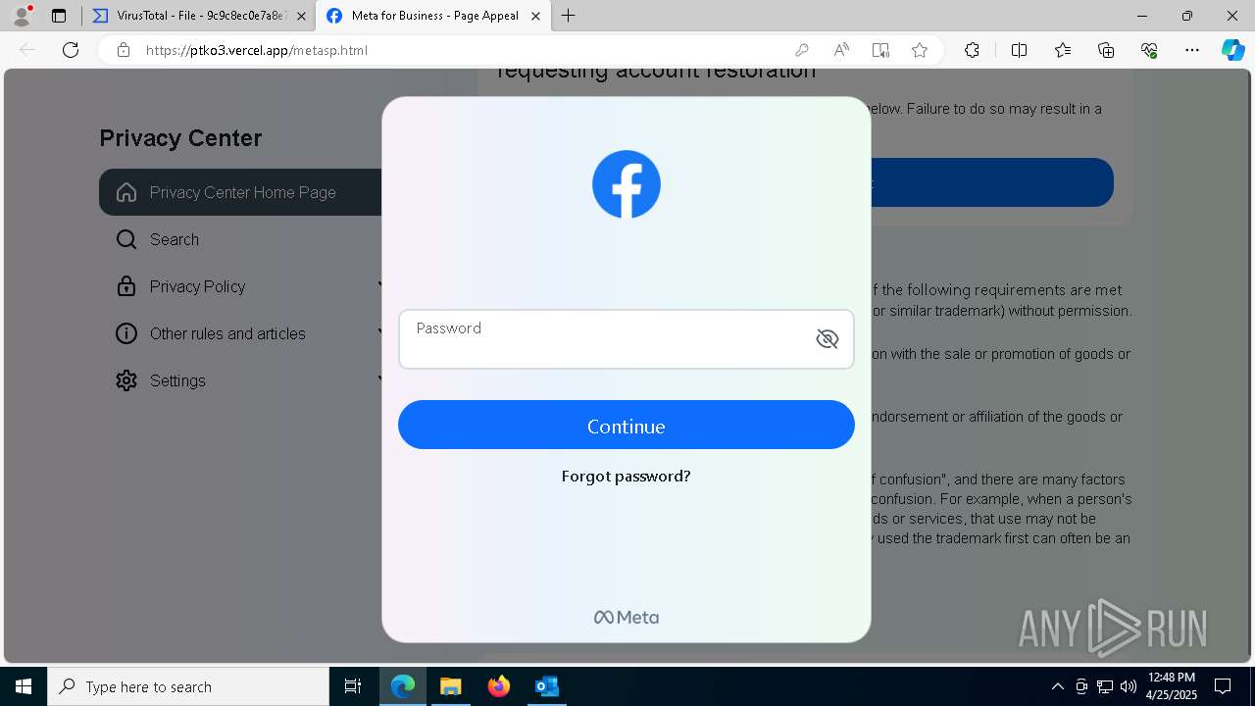Open Settings and more ellipsis menu

(x=1192, y=50)
